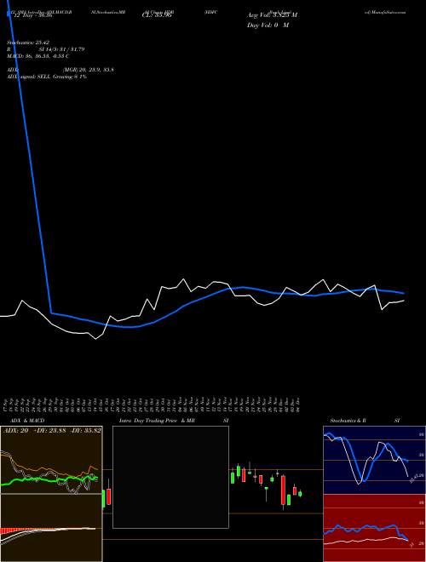
Task: Click the 'ADX: 20 +DY: 23.88 -DY: 35.82' readout
Action: (52, 431)
